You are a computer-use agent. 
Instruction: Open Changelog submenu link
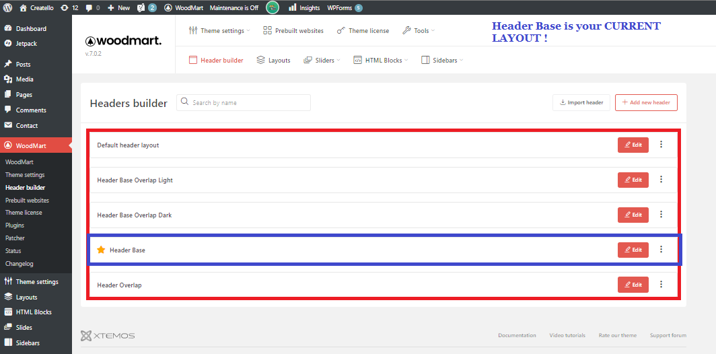(19, 264)
